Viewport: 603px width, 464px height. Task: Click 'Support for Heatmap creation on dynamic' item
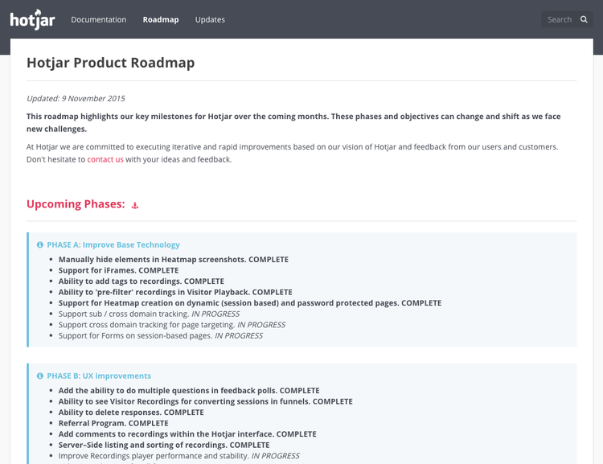[250, 303]
